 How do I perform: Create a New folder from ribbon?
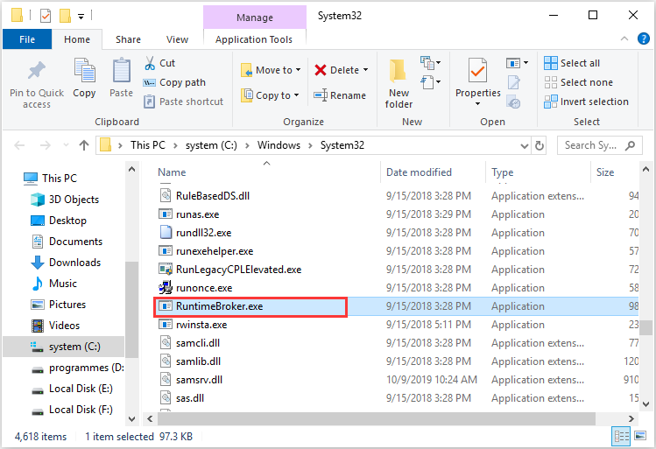[399, 84]
